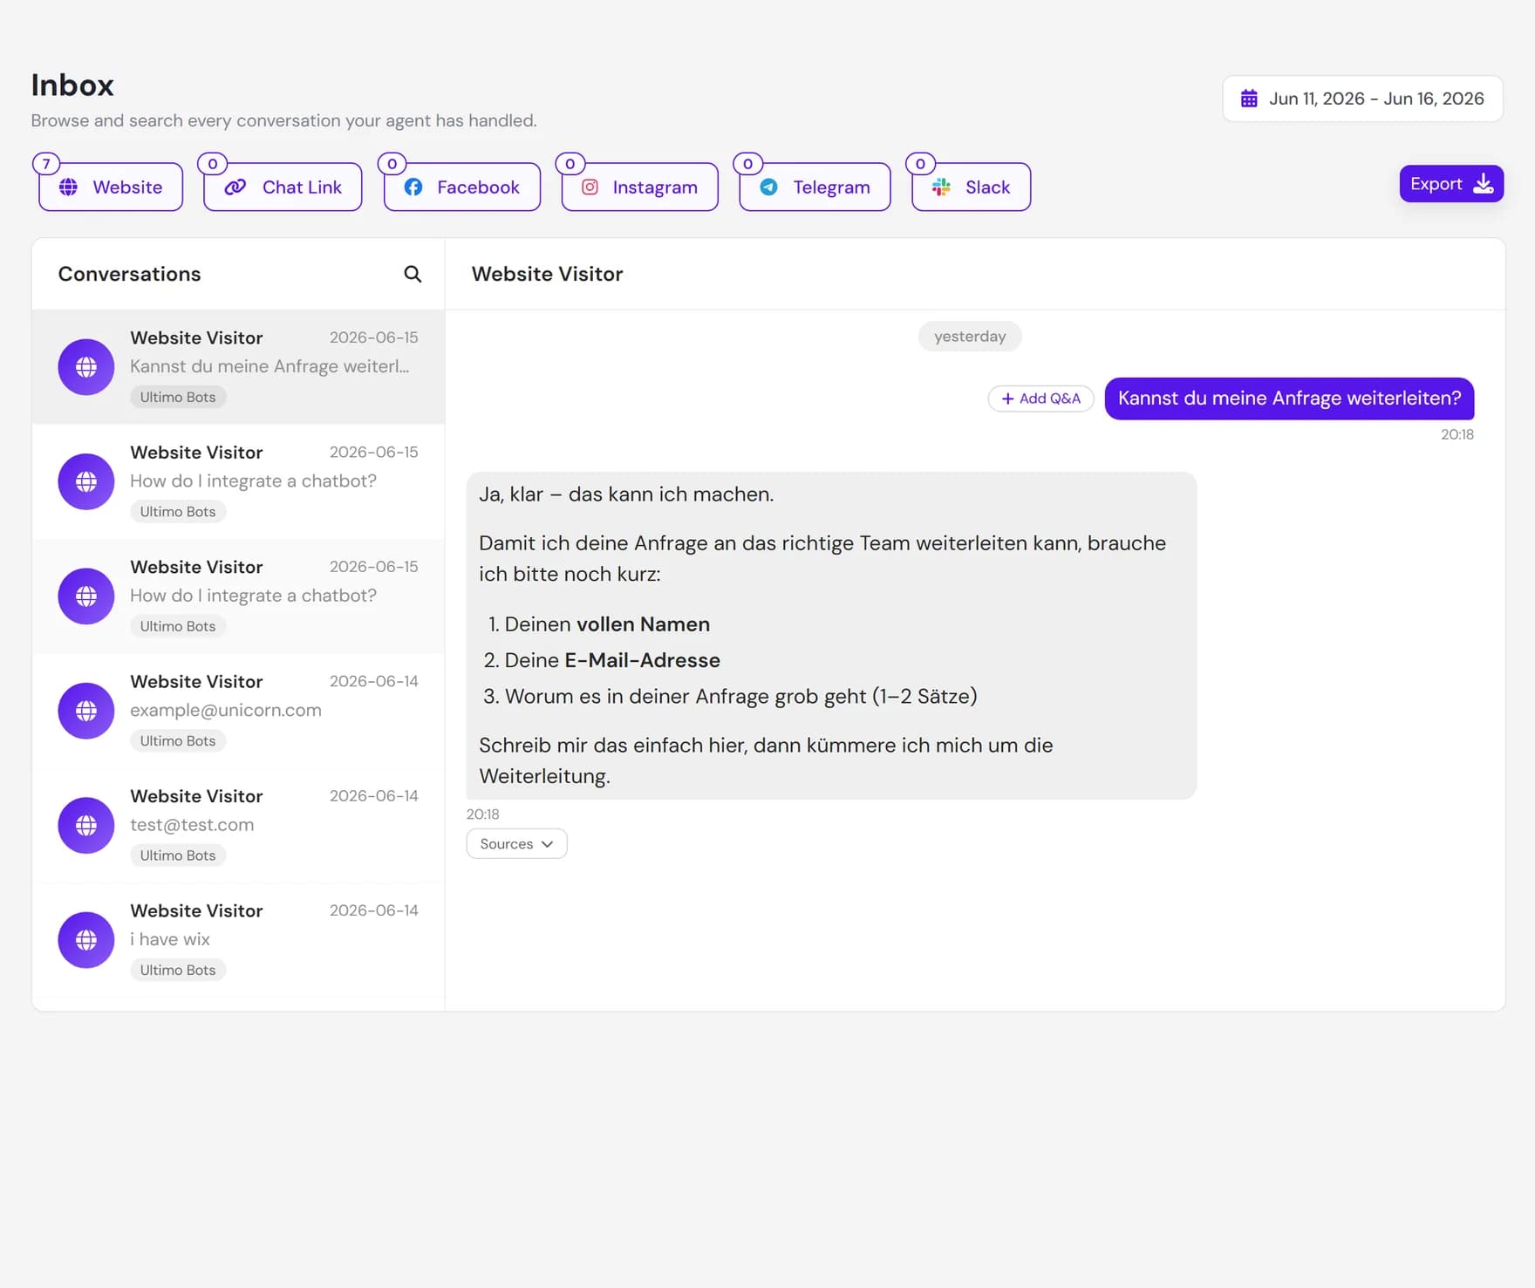The width and height of the screenshot is (1535, 1288).
Task: Click globe avatar of 'i have wix' conversation
Action: coord(86,940)
